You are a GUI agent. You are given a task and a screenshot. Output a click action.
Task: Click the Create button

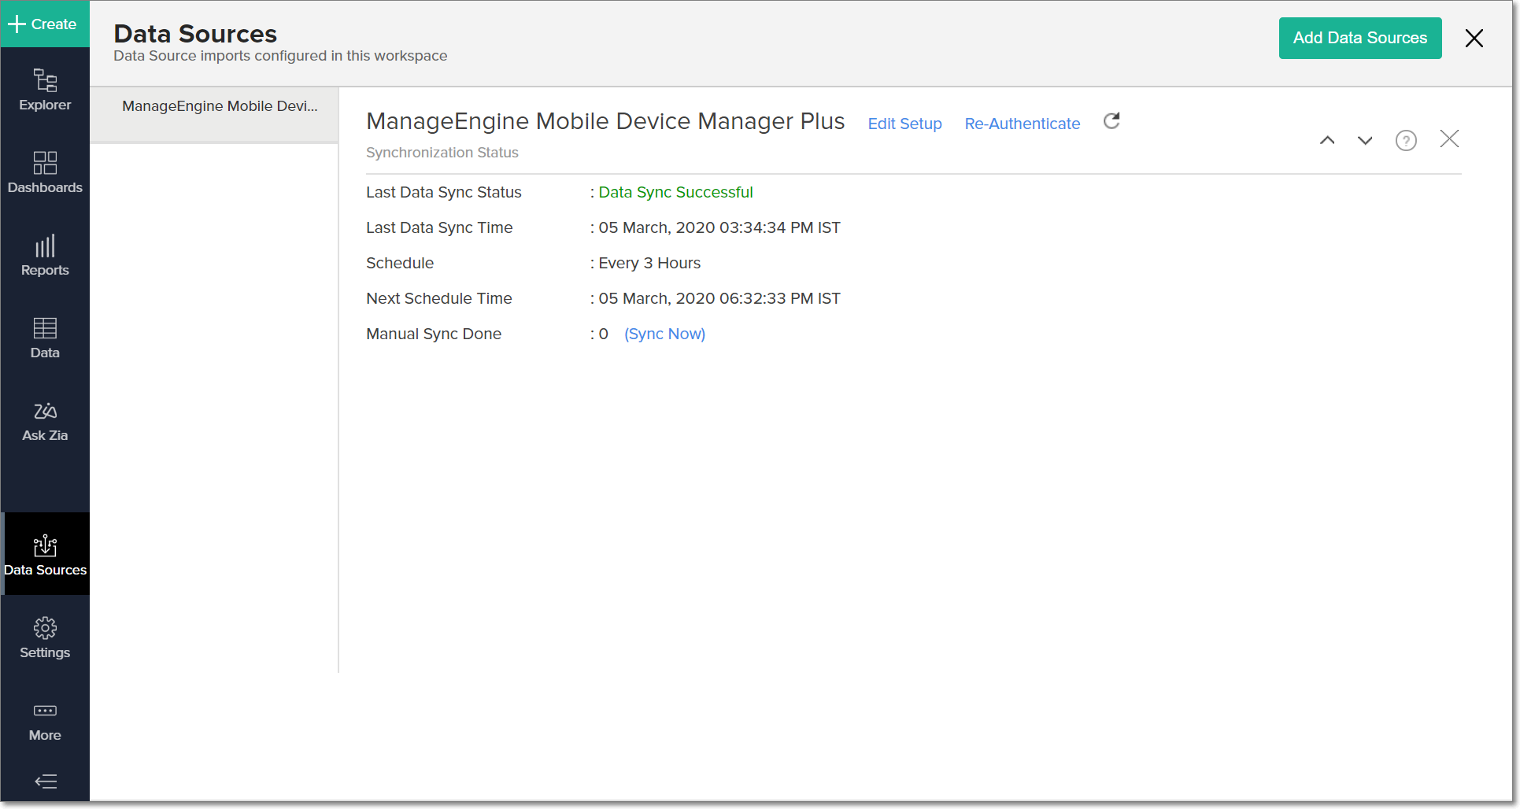(43, 24)
